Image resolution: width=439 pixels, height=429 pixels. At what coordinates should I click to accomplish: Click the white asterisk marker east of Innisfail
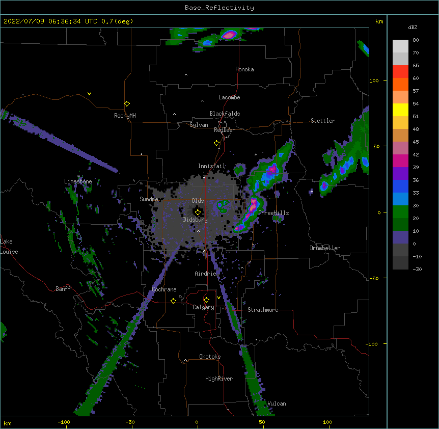256,155
